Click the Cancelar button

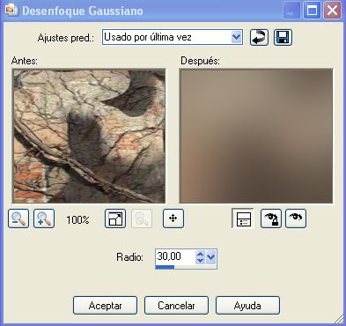pos(176,306)
